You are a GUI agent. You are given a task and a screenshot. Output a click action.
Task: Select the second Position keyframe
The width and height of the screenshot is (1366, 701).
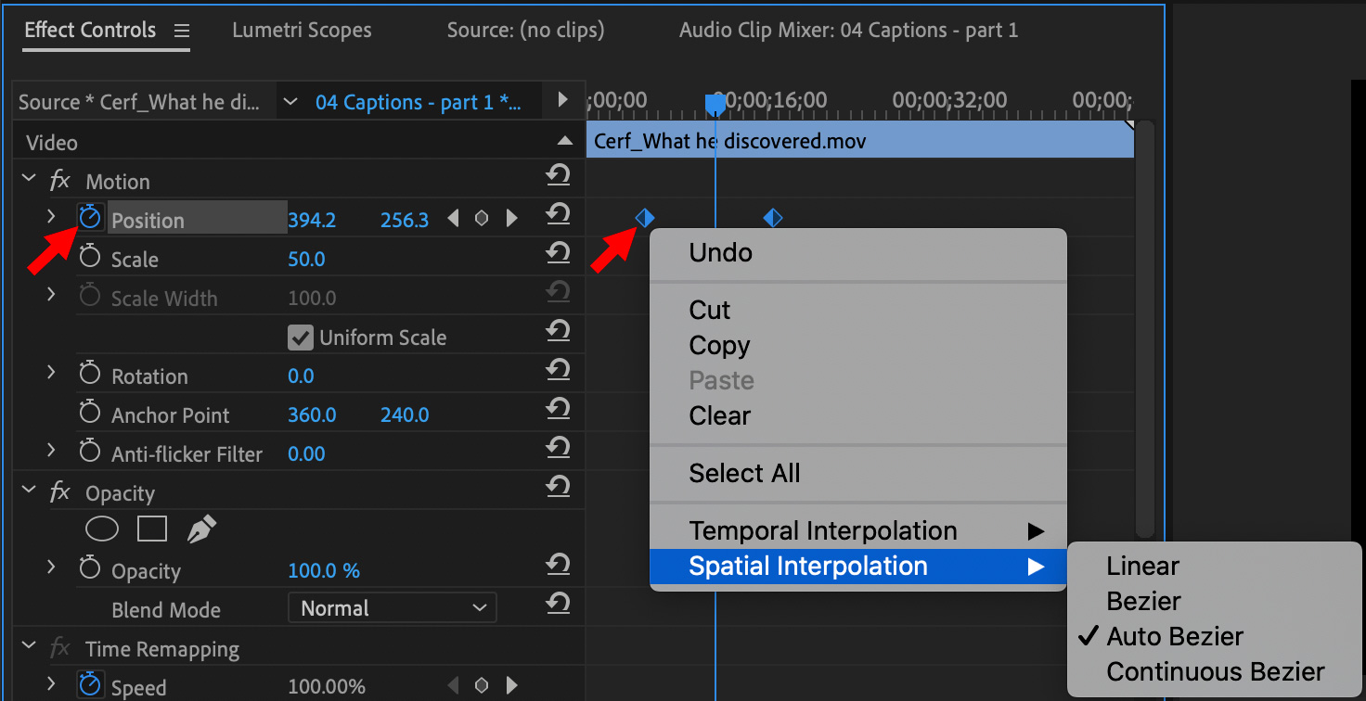click(772, 218)
